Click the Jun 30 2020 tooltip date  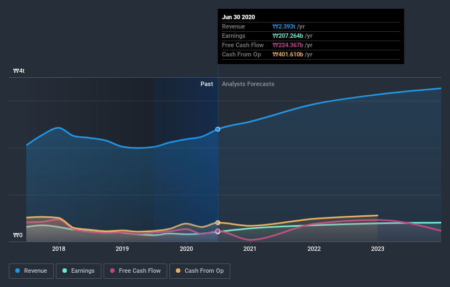tap(238, 17)
